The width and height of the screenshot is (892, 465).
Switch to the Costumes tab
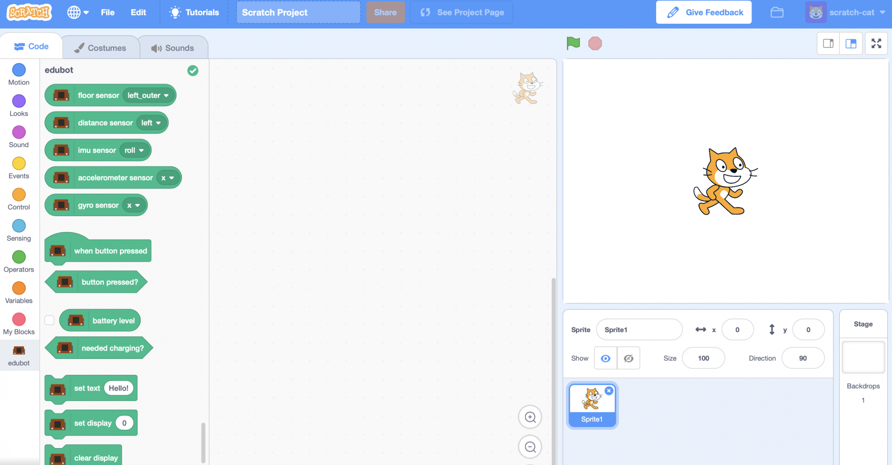101,48
